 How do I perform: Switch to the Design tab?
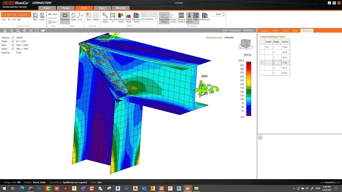(66, 8)
